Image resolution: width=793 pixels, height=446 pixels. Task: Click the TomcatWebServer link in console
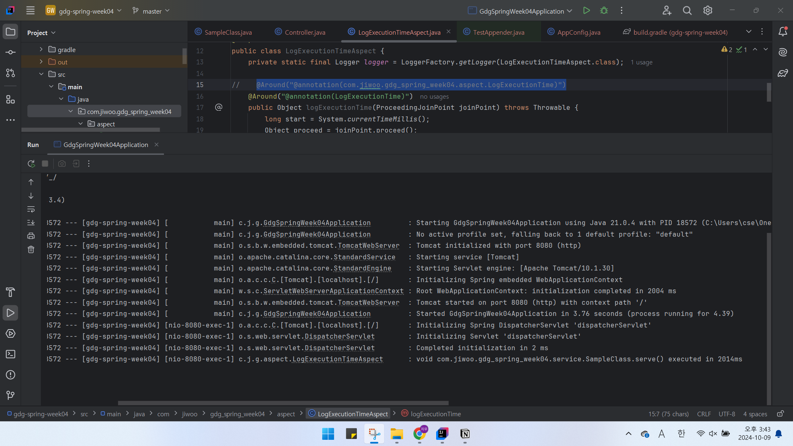[368, 246]
